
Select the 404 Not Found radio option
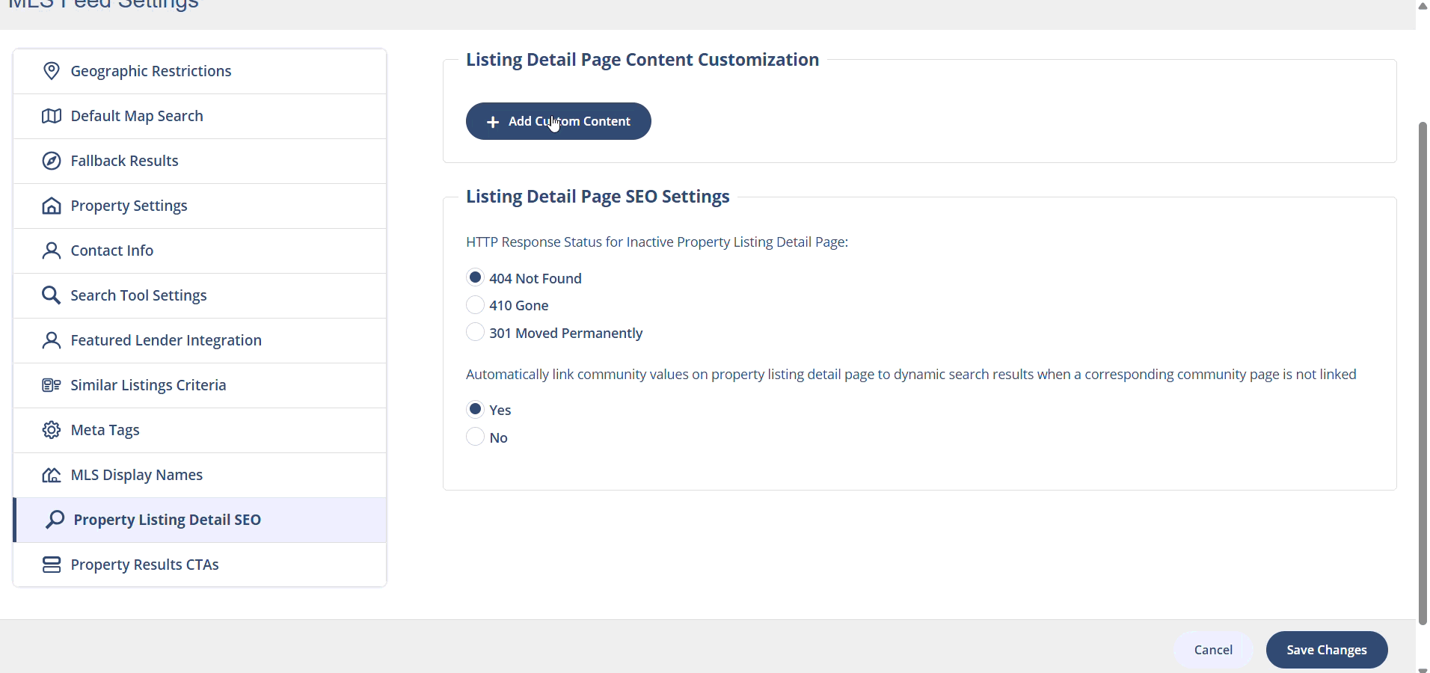[x=475, y=277]
